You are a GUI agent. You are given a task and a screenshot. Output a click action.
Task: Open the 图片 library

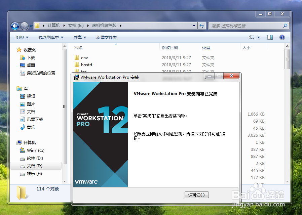tap(31, 104)
